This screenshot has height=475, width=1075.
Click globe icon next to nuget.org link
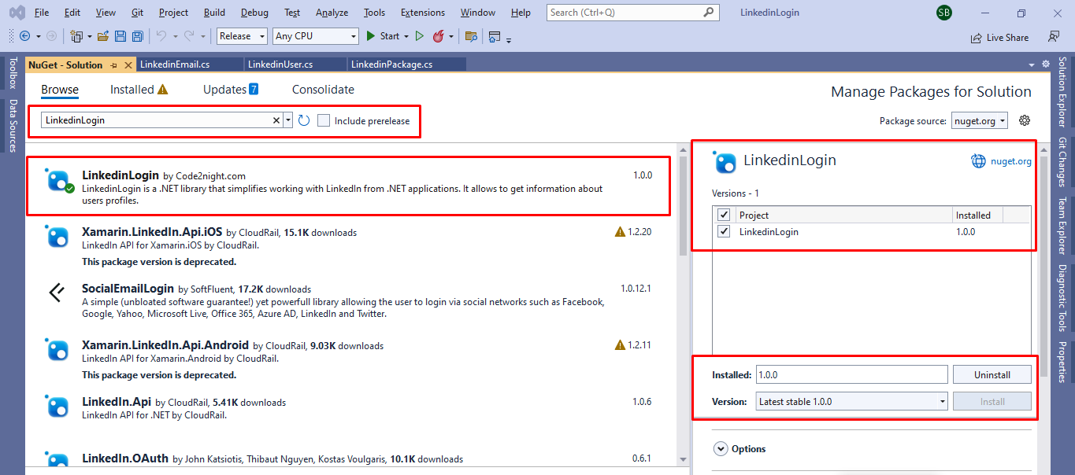click(978, 160)
